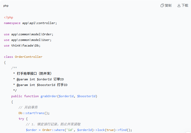Click the startTrans method call
The image size is (191, 133).
[35, 113]
